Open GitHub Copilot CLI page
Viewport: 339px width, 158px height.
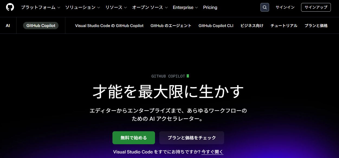coord(216,26)
